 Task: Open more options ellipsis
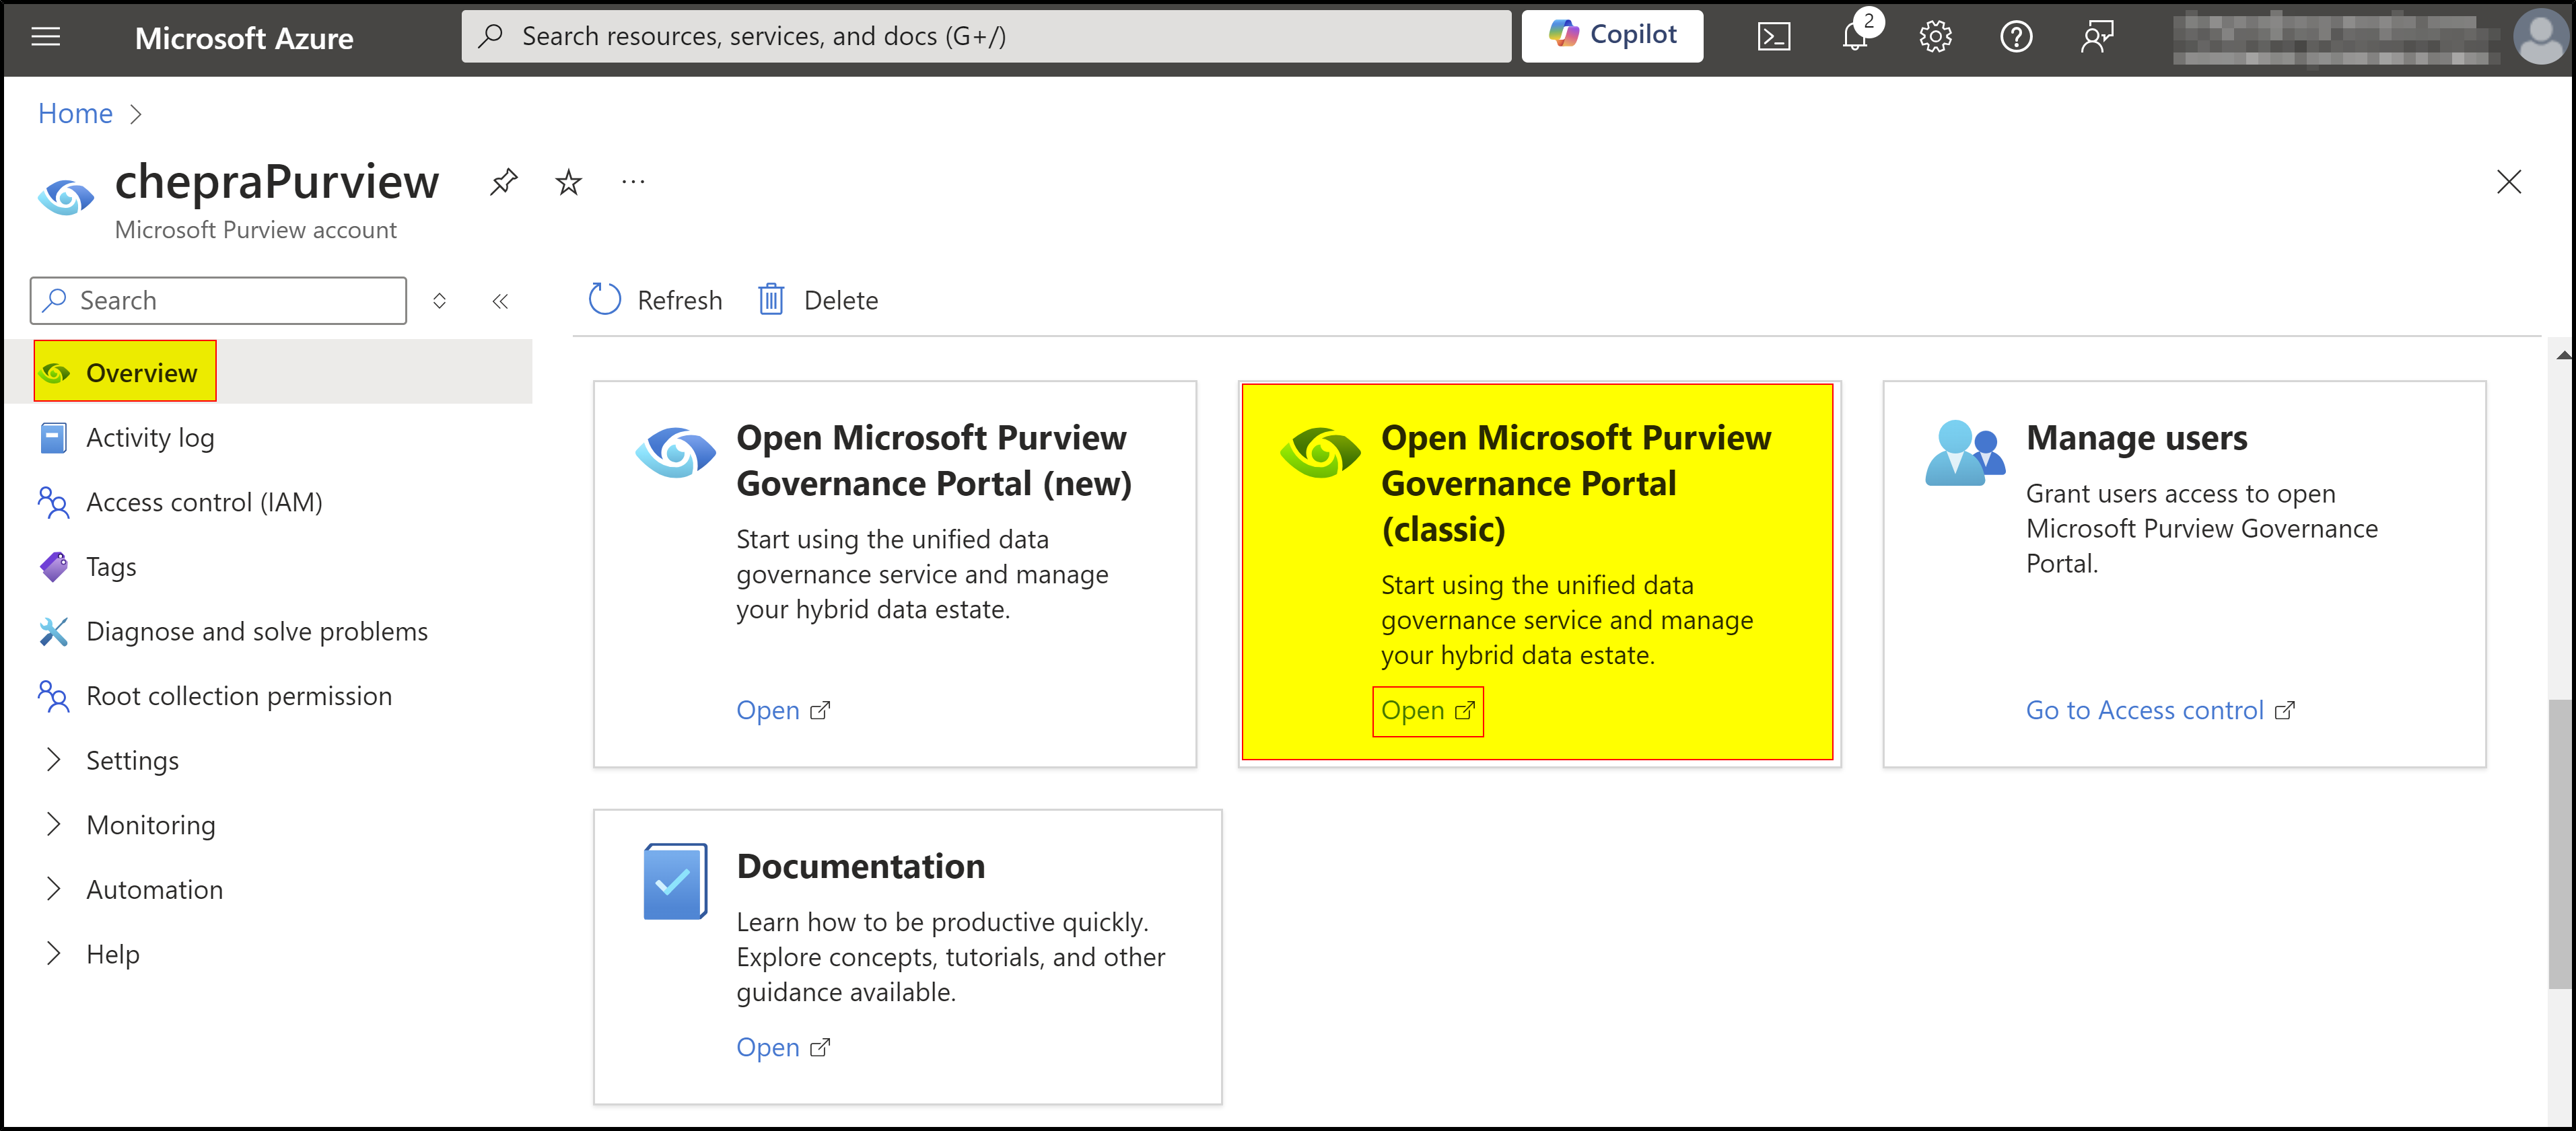[633, 182]
